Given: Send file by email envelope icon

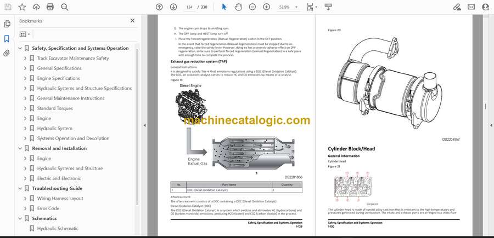Looking at the screenshot, I should click(471, 7).
